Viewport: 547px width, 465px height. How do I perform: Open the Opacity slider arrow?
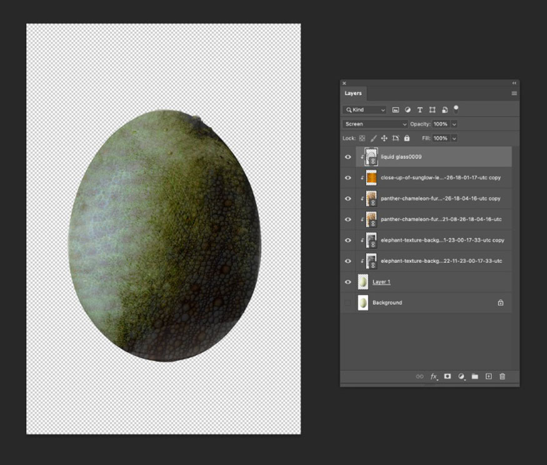pos(454,124)
